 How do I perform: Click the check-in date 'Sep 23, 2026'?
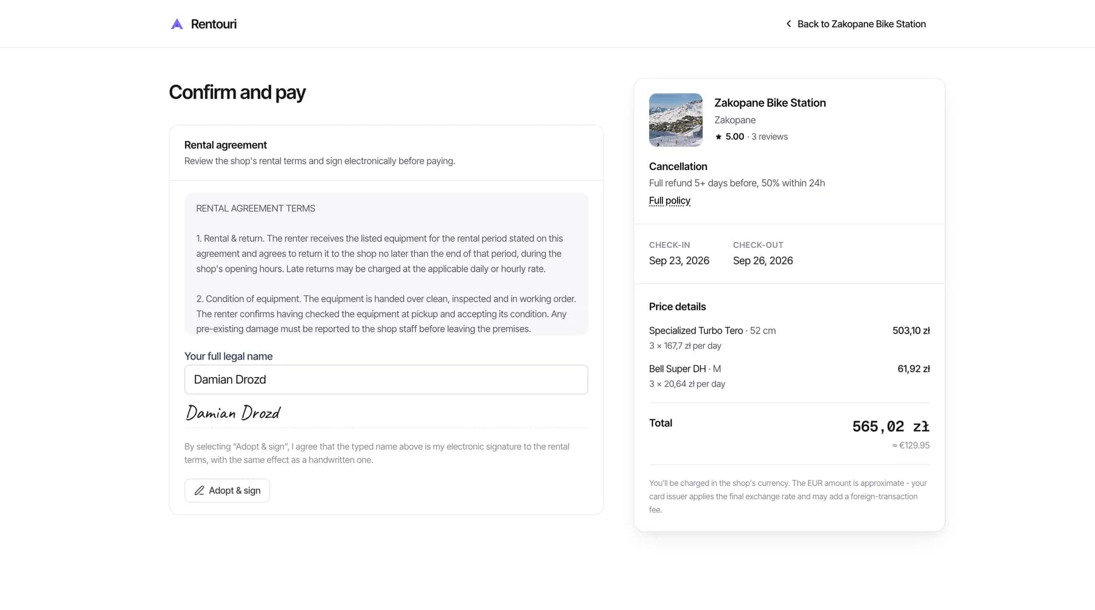click(x=679, y=261)
